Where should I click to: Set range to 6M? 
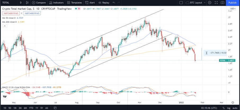coord(25,108)
